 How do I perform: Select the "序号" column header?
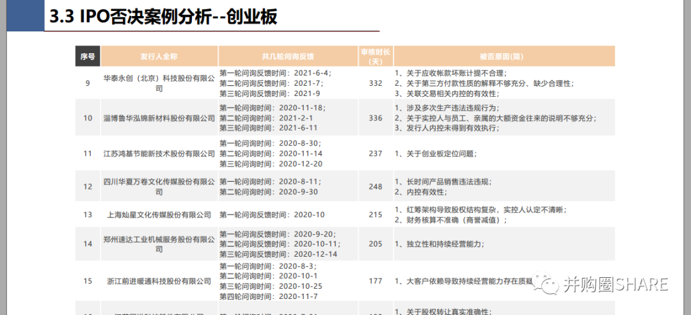click(88, 56)
